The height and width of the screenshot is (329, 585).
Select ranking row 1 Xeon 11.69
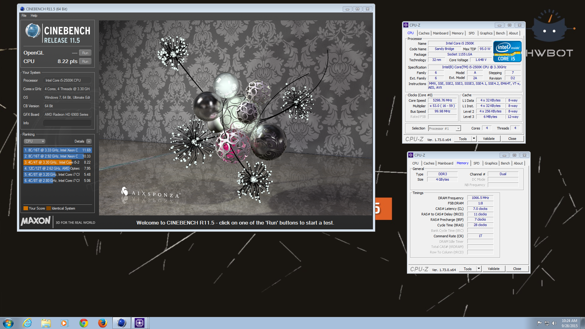click(58, 150)
